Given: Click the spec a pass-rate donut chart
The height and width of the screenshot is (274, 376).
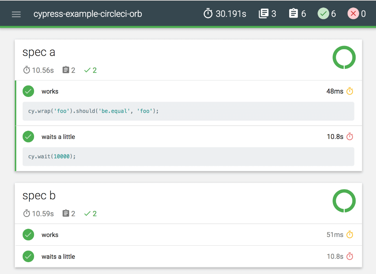Looking at the screenshot, I should tap(344, 57).
